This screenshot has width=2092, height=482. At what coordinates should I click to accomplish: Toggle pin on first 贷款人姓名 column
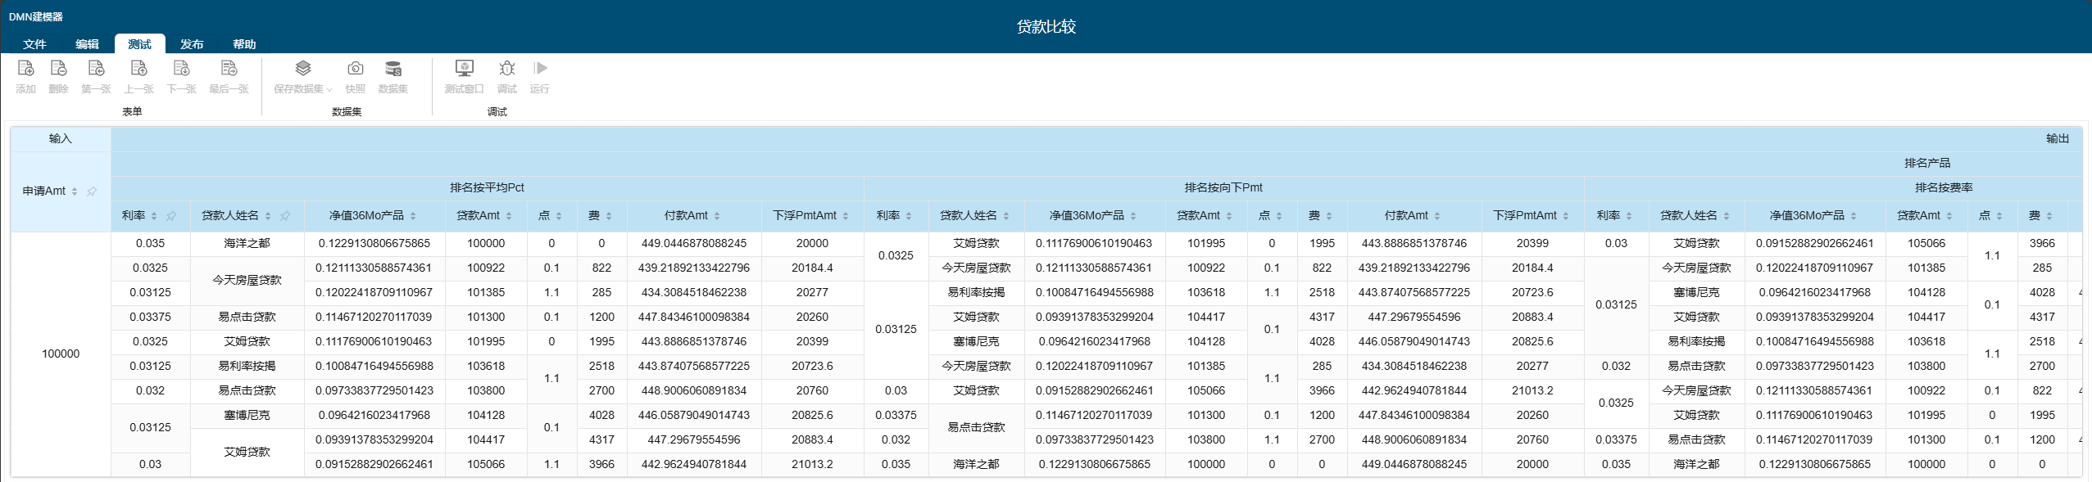tap(285, 216)
